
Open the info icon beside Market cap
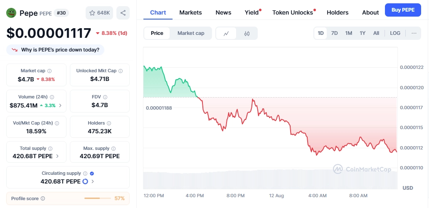(x=49, y=71)
